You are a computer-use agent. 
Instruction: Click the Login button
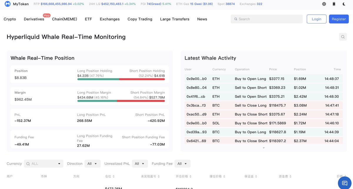click(317, 19)
